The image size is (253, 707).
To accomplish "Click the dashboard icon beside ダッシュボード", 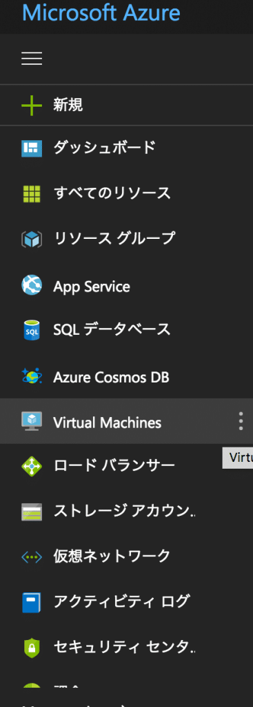I will coord(32,148).
